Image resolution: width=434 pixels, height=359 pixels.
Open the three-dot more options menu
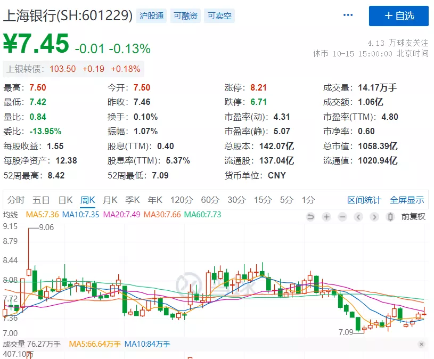pyautogui.click(x=348, y=15)
